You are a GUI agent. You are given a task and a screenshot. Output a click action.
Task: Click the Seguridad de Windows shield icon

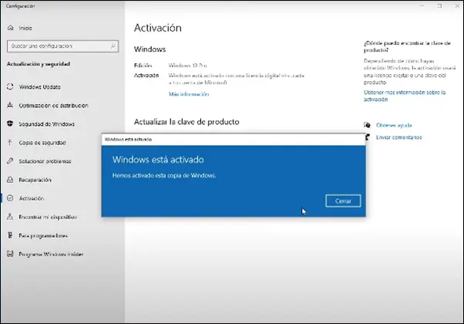pos(10,123)
